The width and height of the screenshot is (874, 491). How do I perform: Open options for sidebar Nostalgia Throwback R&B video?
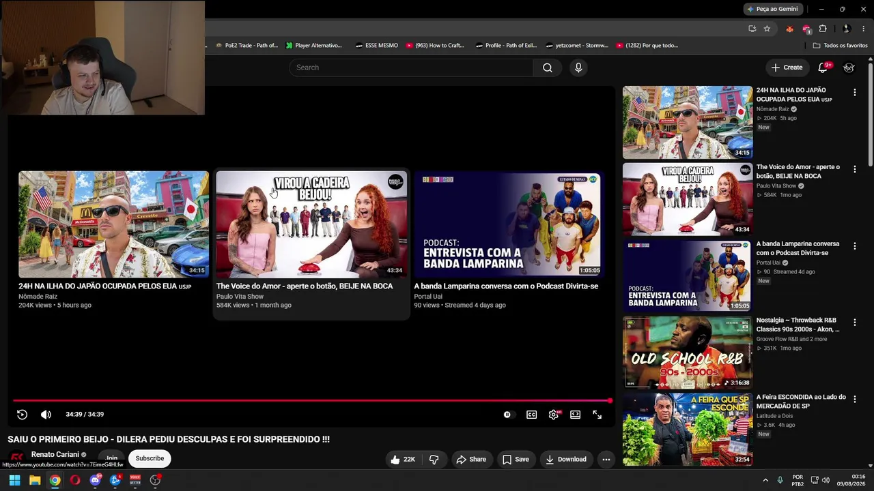(854, 323)
